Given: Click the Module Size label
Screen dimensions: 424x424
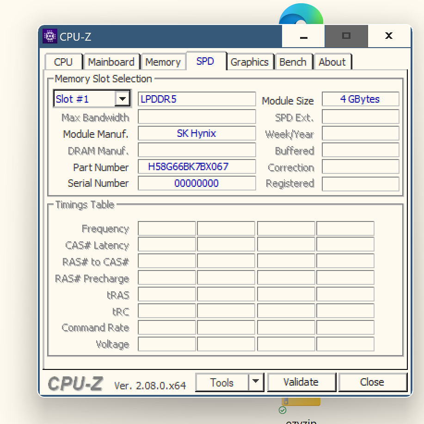Looking at the screenshot, I should coord(288,101).
